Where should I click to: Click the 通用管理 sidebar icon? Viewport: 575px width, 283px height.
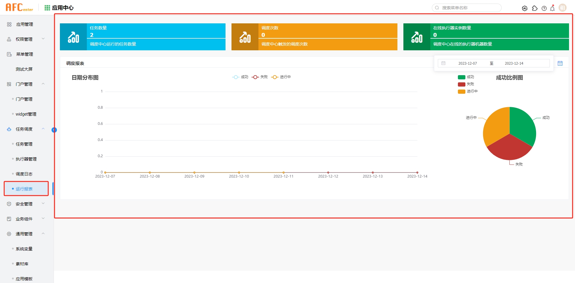tap(9, 234)
